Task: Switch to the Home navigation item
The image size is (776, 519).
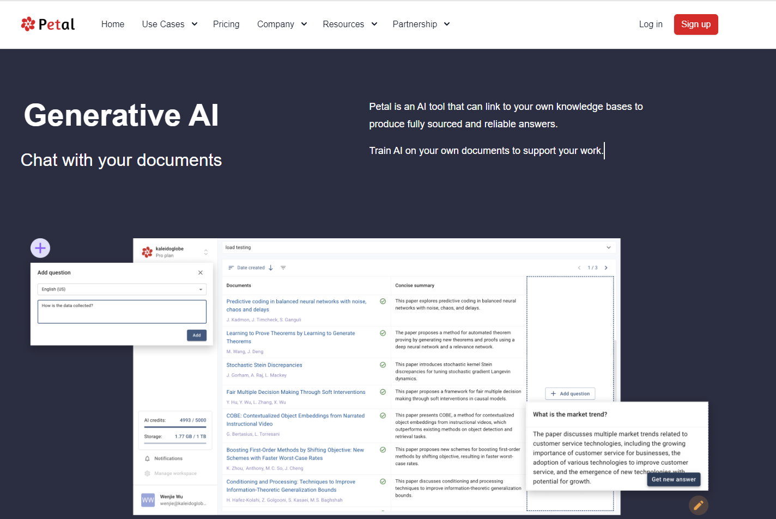Action: (x=113, y=24)
